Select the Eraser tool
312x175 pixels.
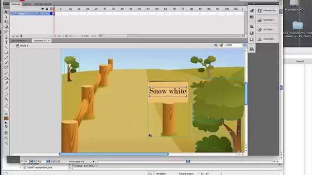tap(6, 88)
